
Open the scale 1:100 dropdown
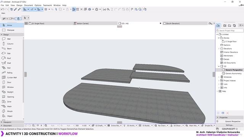(89, 126)
